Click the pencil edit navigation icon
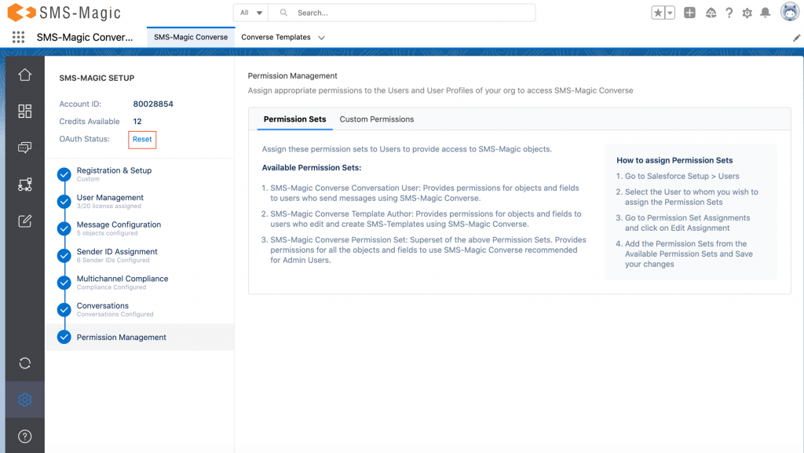804x453 pixels. 796,38
